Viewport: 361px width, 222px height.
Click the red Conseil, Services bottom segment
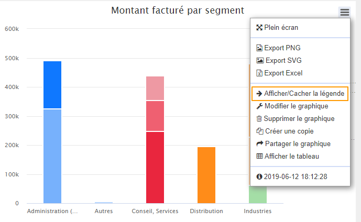point(155,167)
